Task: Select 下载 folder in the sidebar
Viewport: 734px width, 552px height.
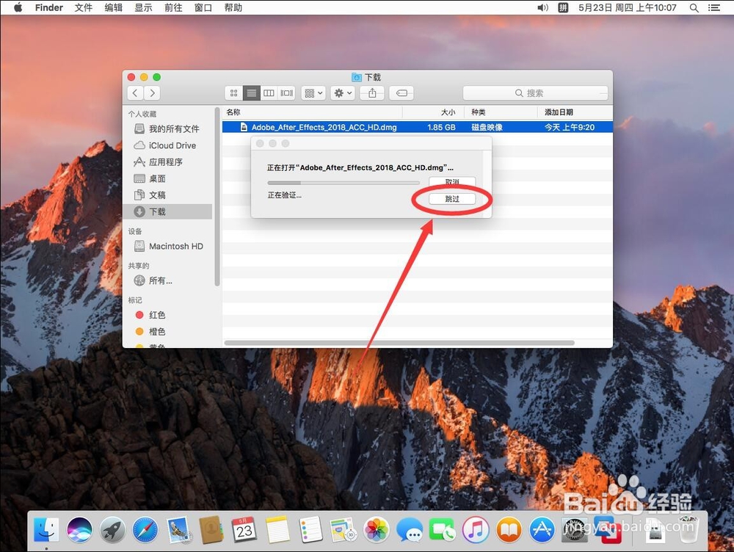Action: (167, 211)
